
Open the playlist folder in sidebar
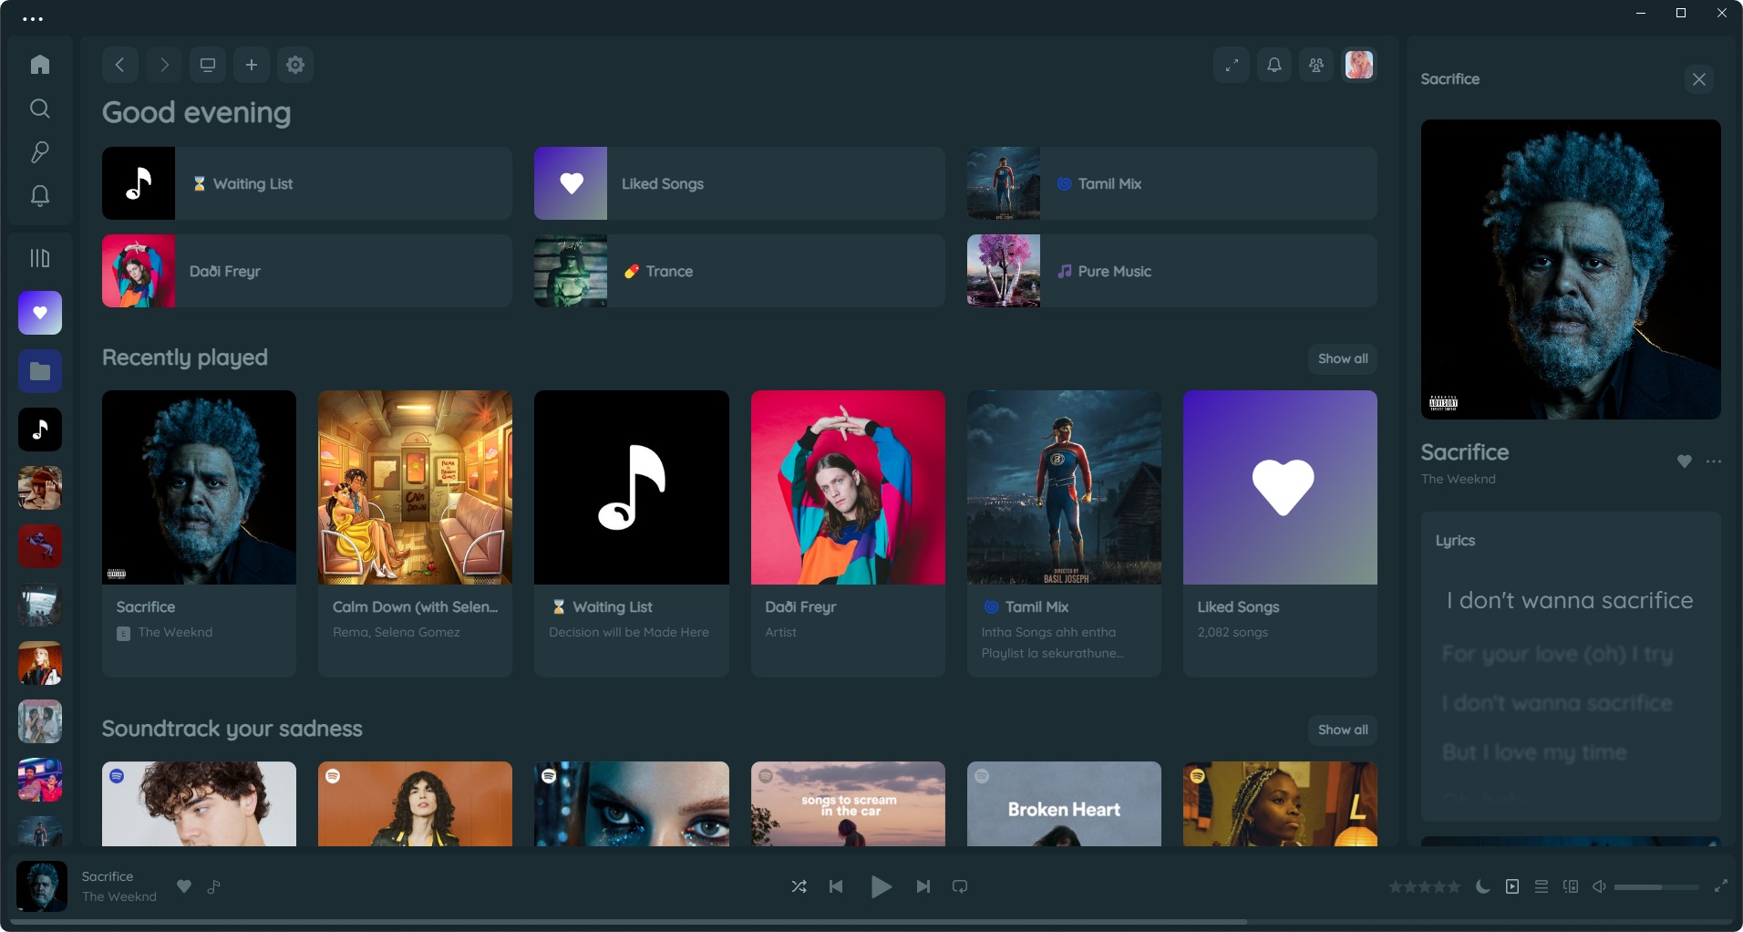(40, 371)
